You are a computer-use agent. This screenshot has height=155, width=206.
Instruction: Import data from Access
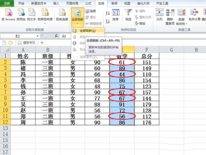(x=9, y=14)
